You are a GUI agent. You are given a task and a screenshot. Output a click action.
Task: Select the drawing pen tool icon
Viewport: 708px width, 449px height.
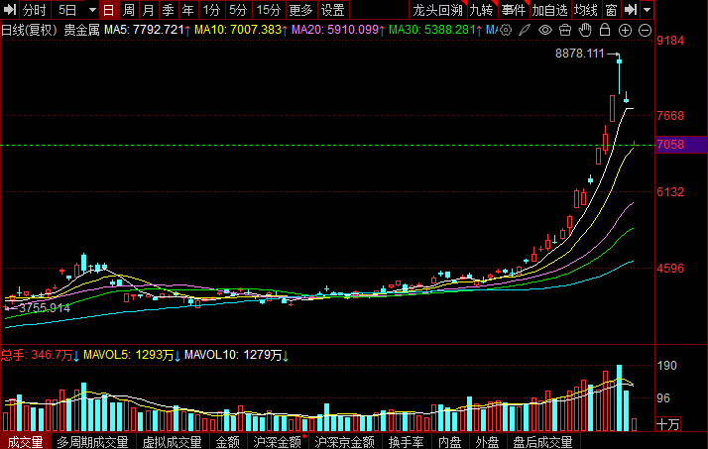pyautogui.click(x=525, y=31)
